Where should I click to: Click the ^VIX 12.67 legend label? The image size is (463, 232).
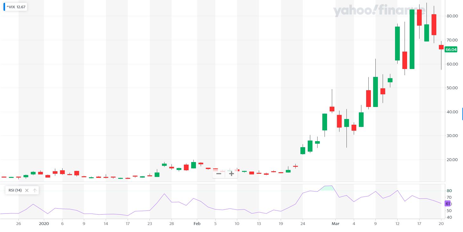click(16, 7)
